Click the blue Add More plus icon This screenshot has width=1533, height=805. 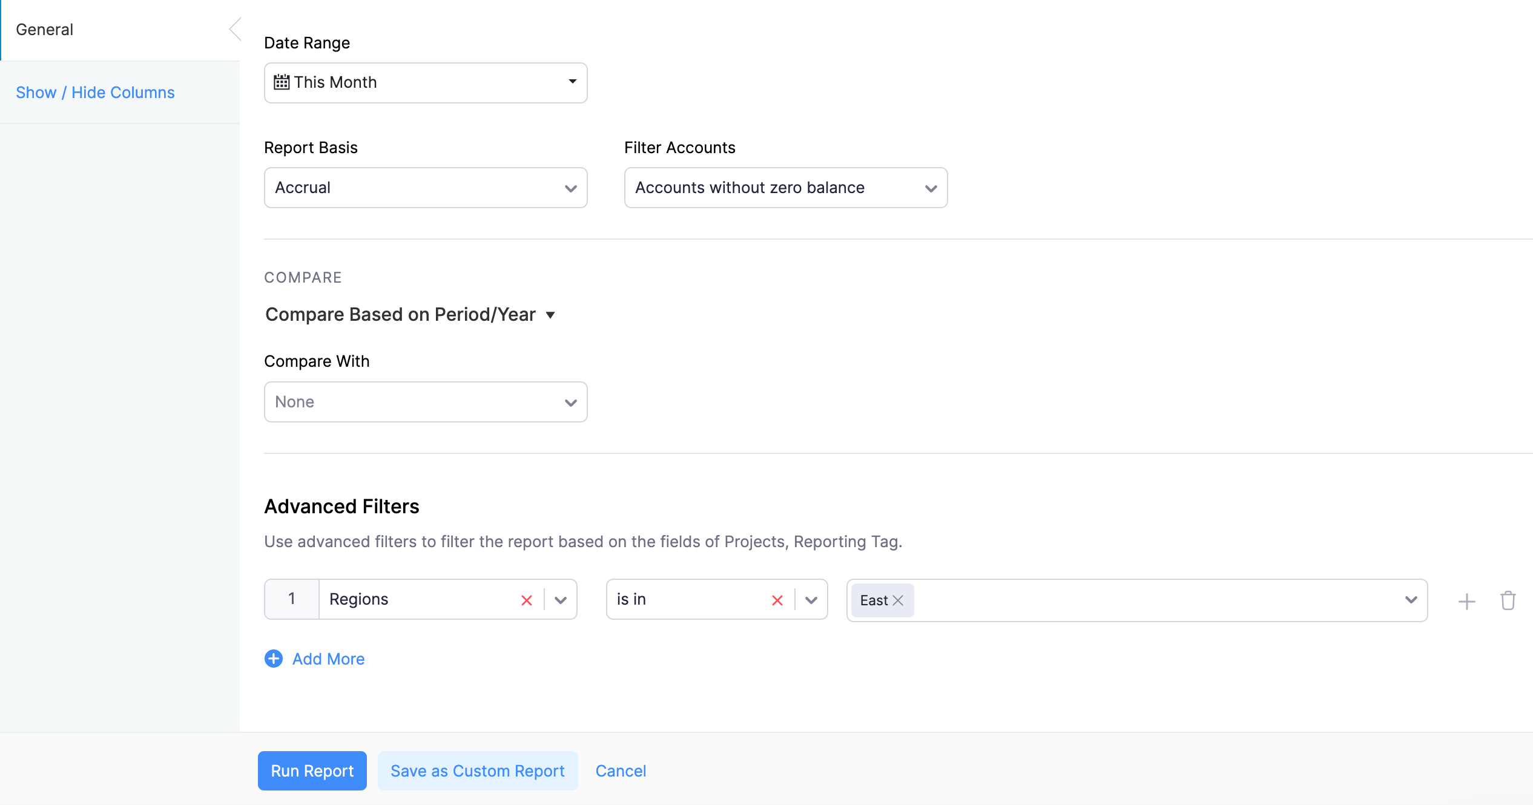point(274,659)
